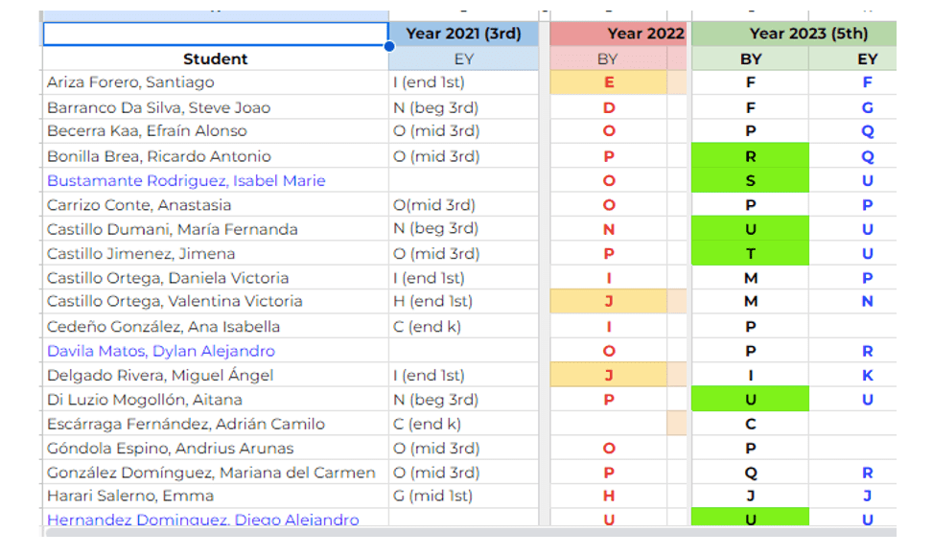Select Hernandez Dominguez, Diego Alejandro name
The width and height of the screenshot is (933, 555).
(x=203, y=520)
